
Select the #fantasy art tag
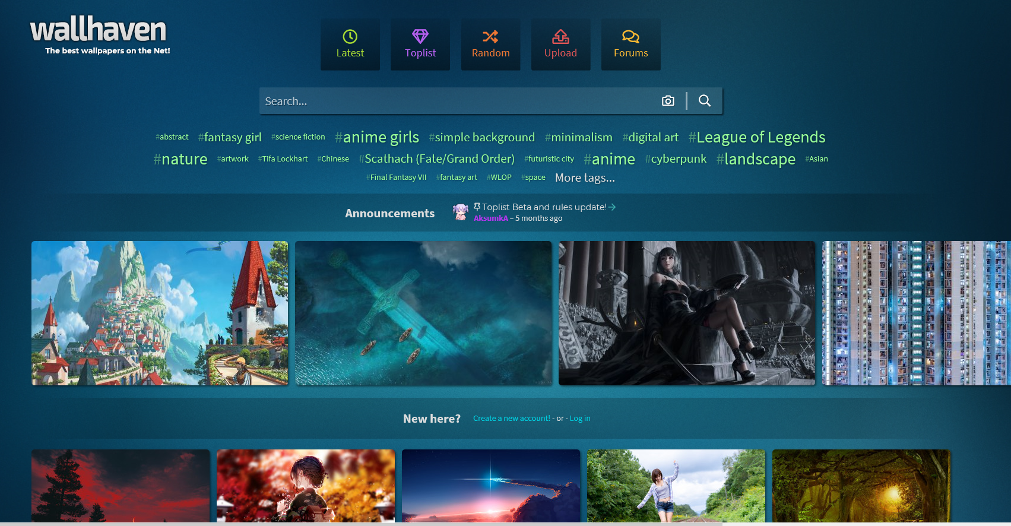(457, 178)
